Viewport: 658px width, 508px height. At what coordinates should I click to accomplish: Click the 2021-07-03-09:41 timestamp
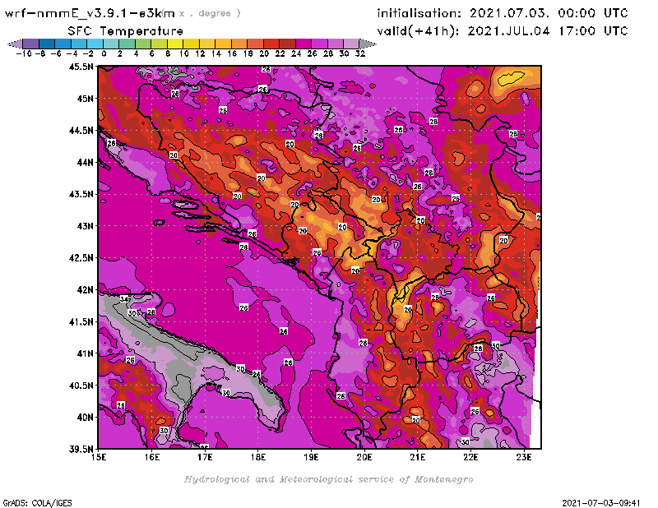pos(601,502)
